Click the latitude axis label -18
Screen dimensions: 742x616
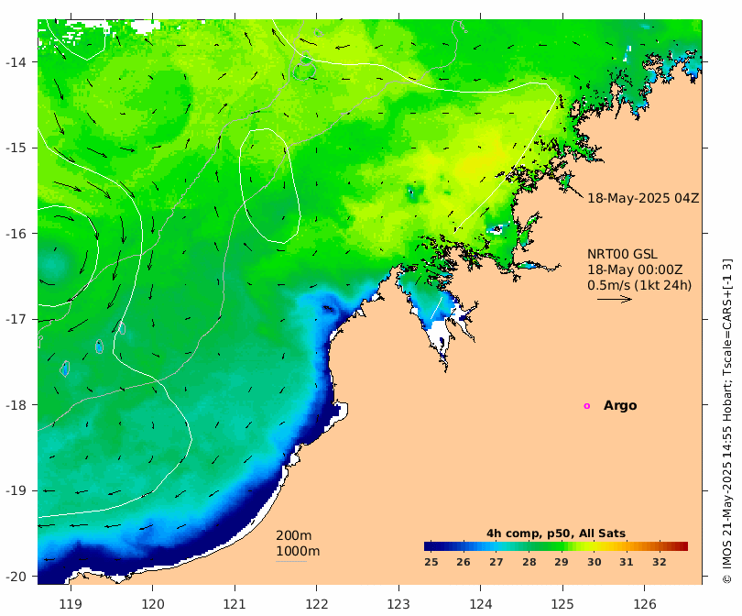coord(16,405)
